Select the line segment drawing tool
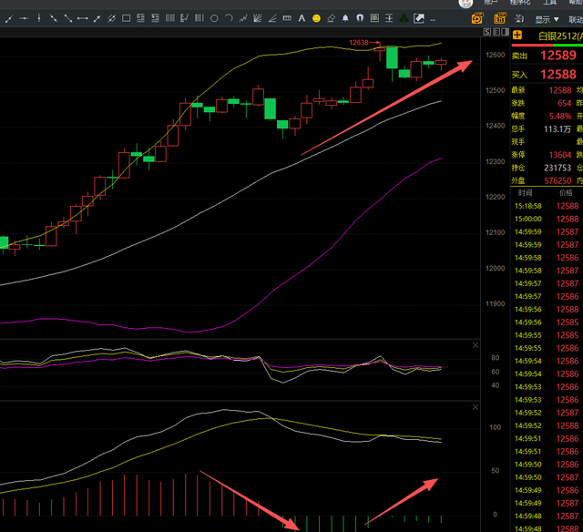The image size is (583, 532). coord(9,18)
